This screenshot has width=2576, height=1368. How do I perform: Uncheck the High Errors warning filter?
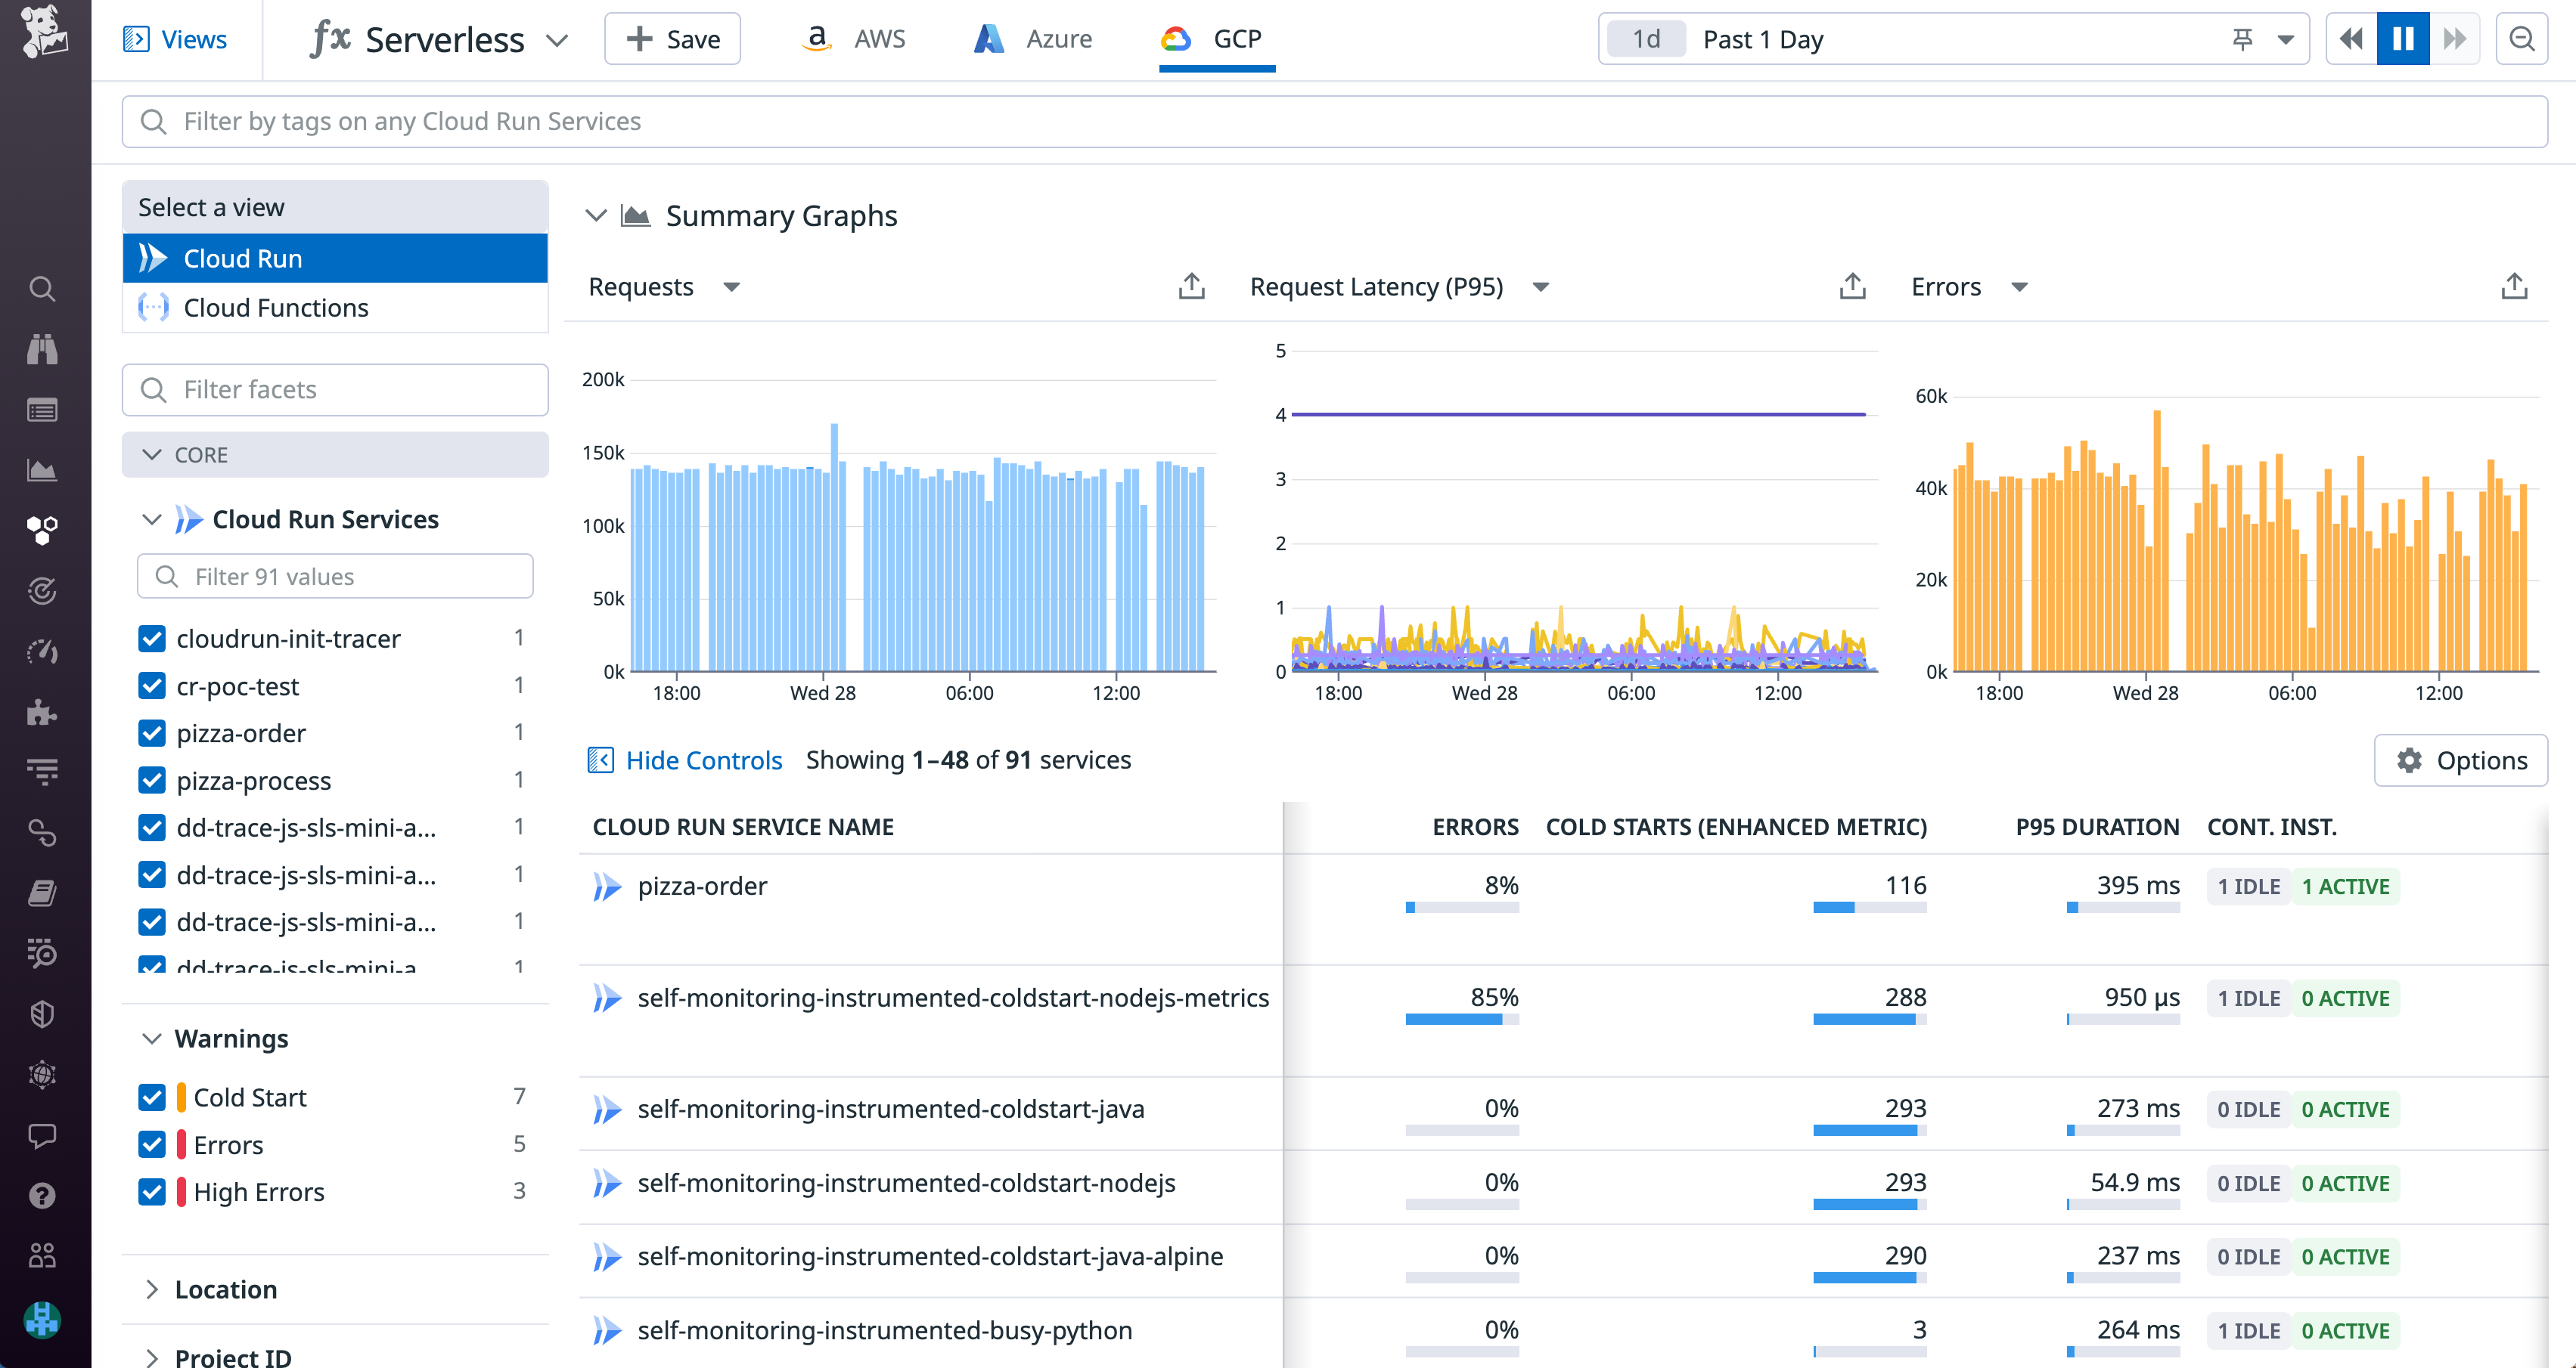[x=152, y=1191]
